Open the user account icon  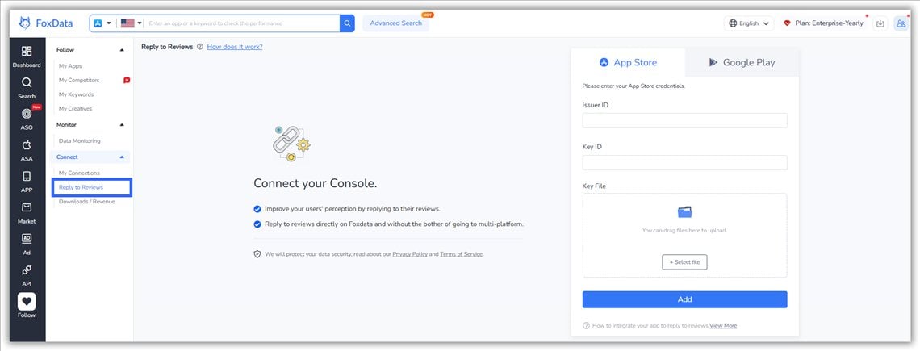(901, 23)
